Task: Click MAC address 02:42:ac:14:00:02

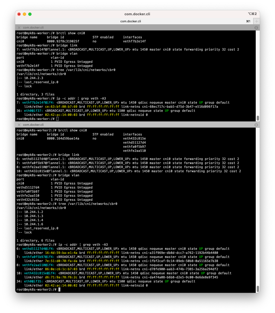Action: point(61,286)
